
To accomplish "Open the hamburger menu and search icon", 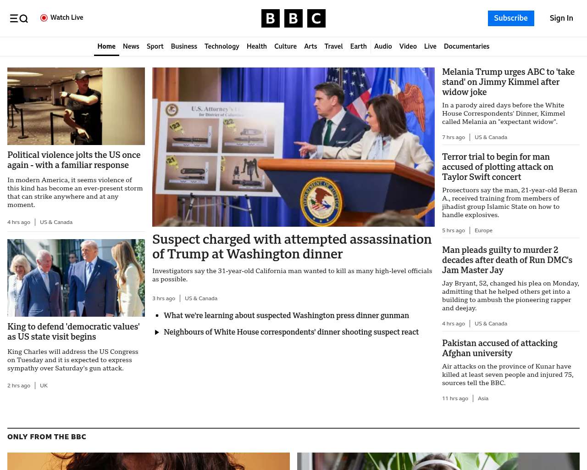I will (x=19, y=18).
